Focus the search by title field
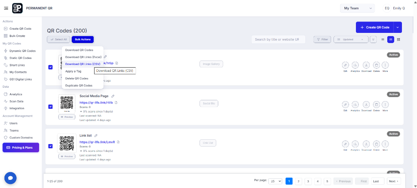Screen dimensions: 417x188 tap(279, 39)
